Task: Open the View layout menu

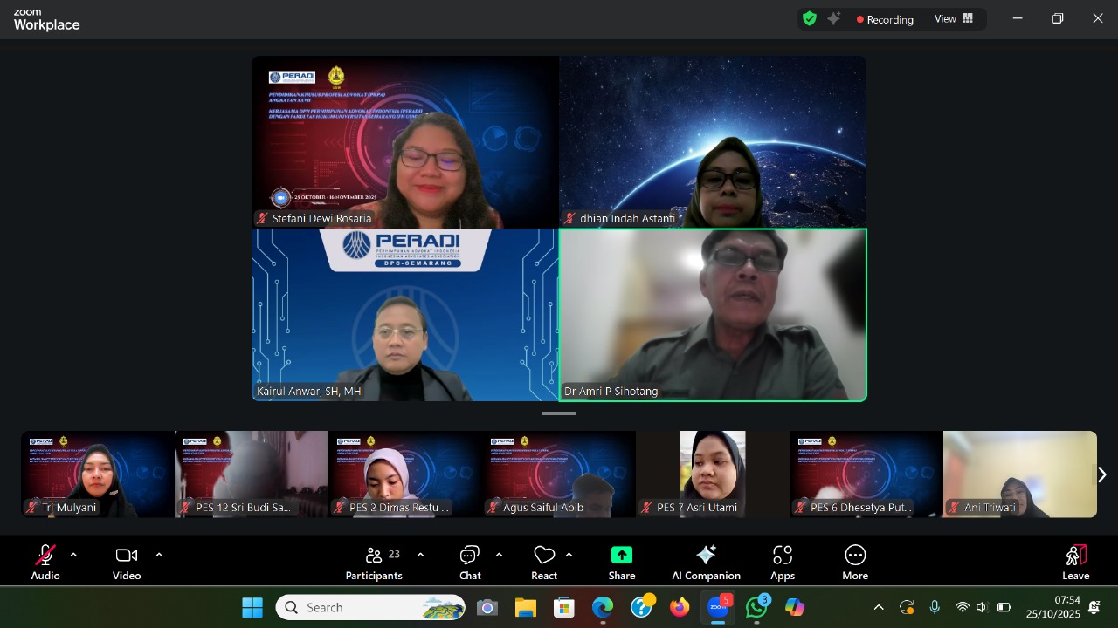Action: (x=954, y=19)
